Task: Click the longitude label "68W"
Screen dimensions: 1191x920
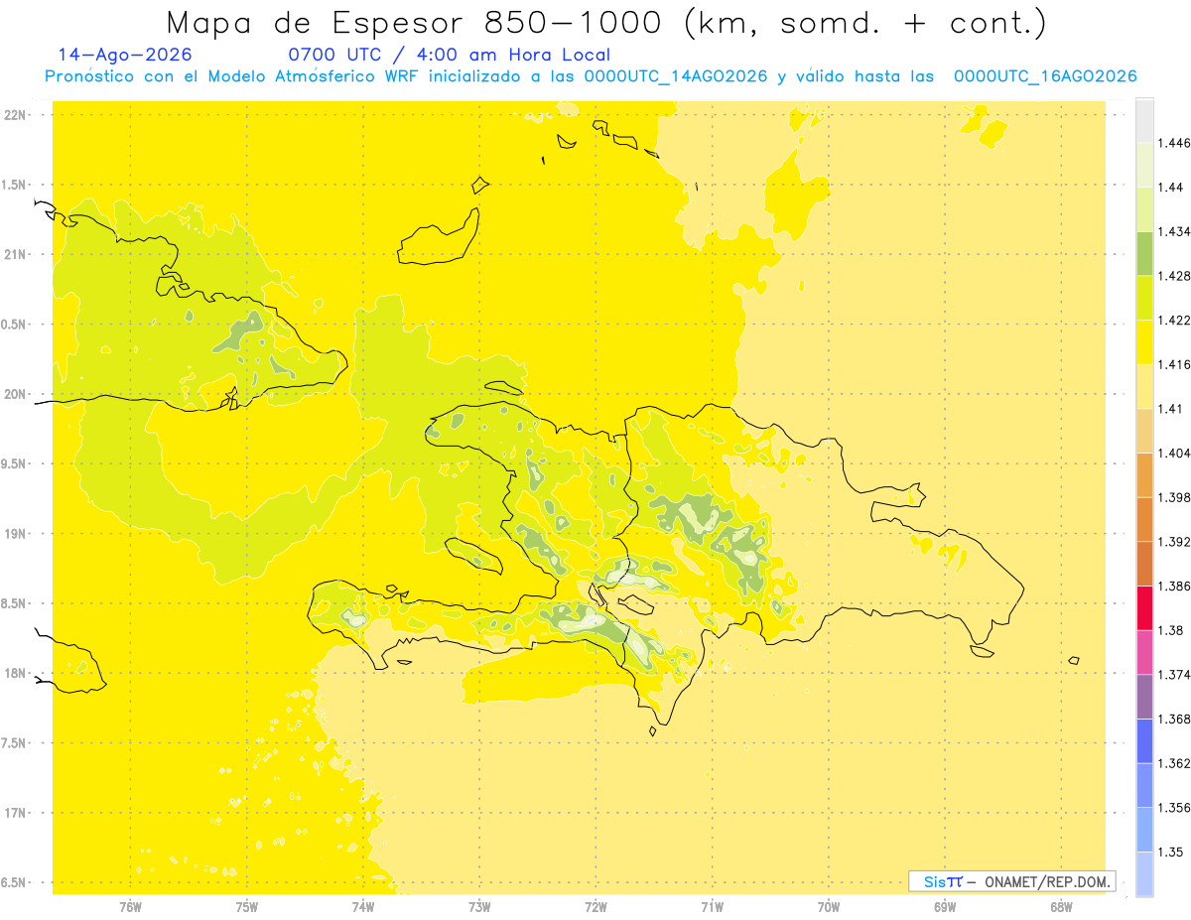Action: 1061,907
